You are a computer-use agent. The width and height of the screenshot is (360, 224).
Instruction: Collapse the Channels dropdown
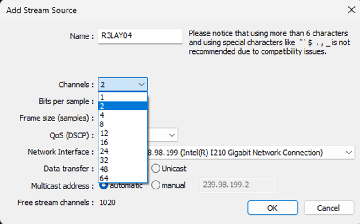tap(141, 84)
